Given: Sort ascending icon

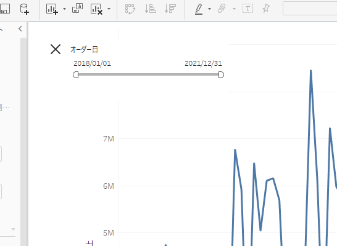Looking at the screenshot, I should [x=150, y=9].
